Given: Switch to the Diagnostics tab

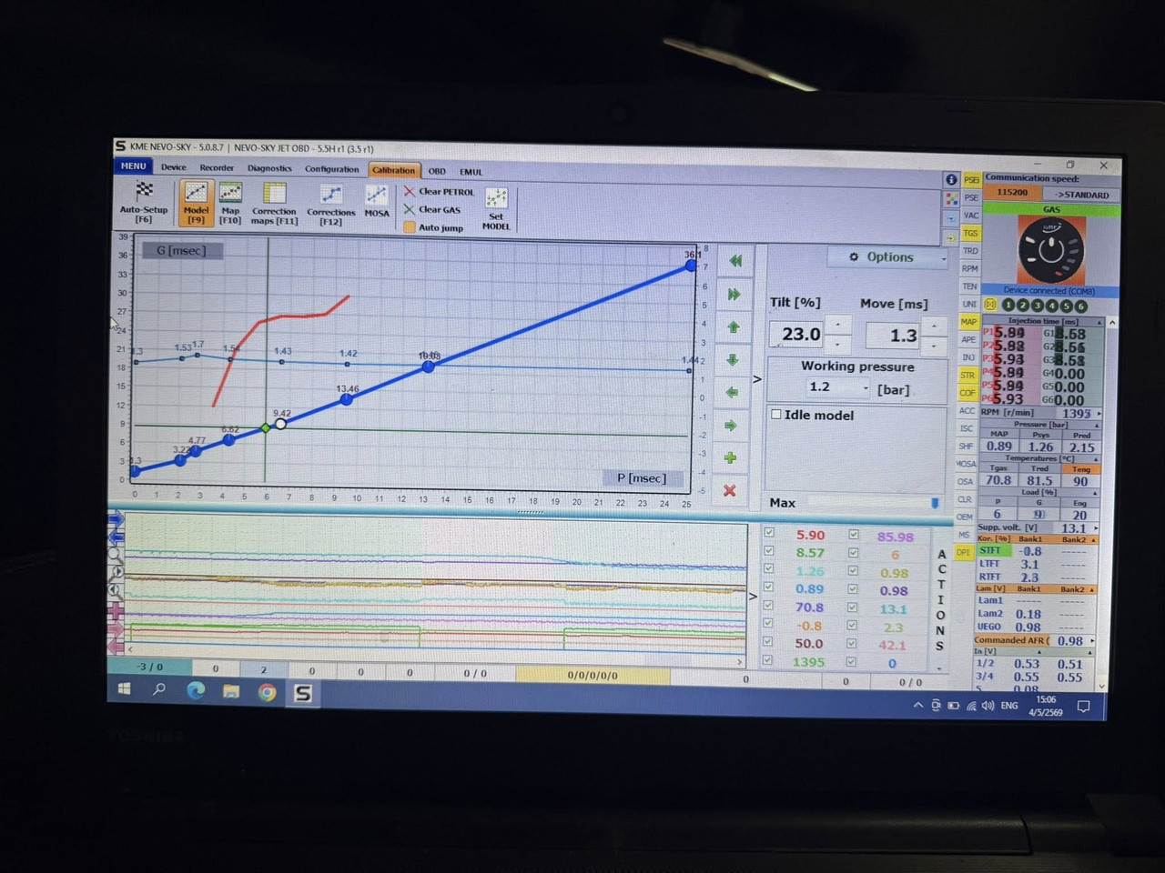Looking at the screenshot, I should pyautogui.click(x=269, y=168).
